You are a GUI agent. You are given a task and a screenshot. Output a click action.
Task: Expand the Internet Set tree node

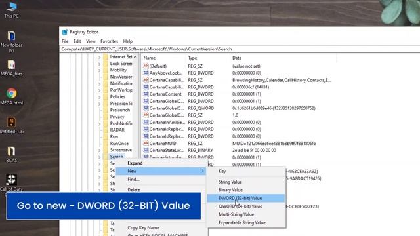[99, 57]
